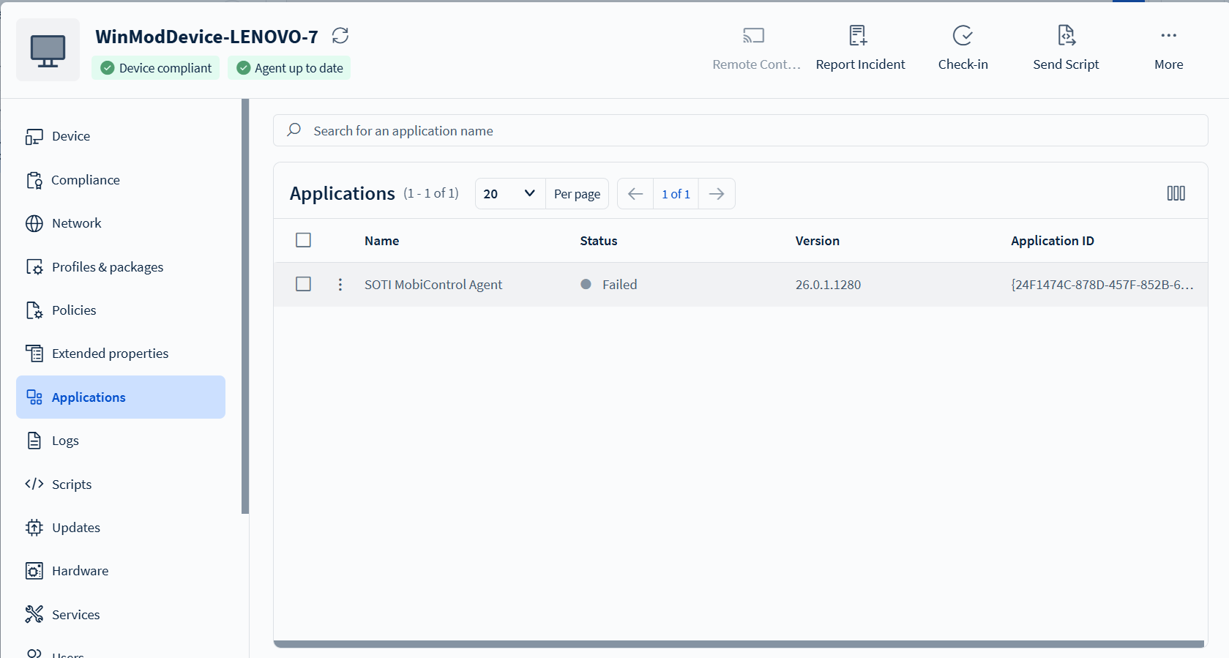This screenshot has height=658, width=1229.
Task: Click the refresh icon beside device name
Action: point(340,36)
